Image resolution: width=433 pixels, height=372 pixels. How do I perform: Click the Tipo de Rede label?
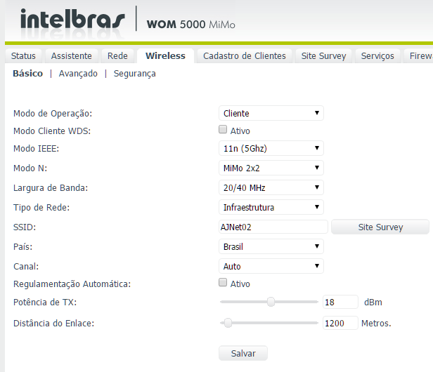point(41,207)
